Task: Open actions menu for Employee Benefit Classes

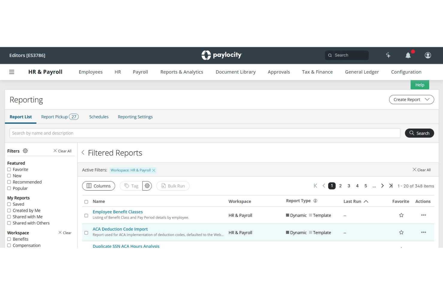Action: pos(423,215)
